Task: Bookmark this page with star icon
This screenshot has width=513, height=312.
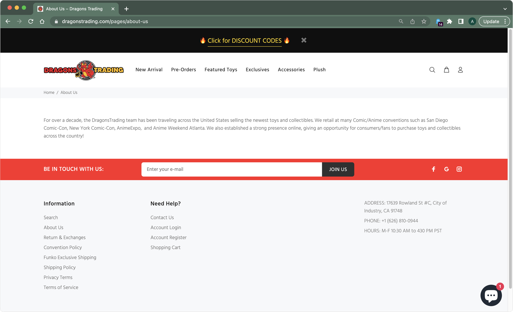Action: (424, 21)
